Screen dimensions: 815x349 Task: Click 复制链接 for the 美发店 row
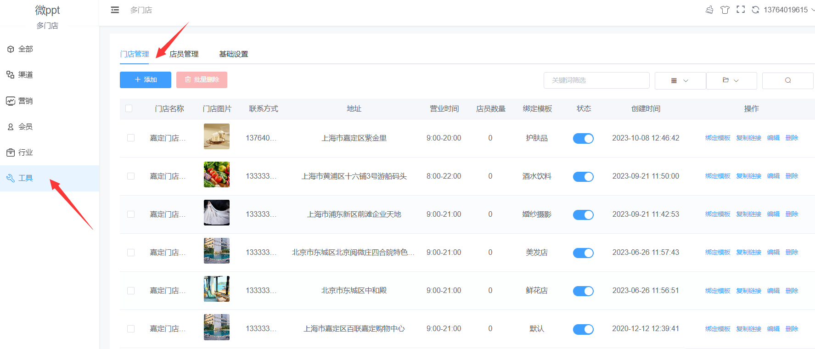pyautogui.click(x=748, y=252)
